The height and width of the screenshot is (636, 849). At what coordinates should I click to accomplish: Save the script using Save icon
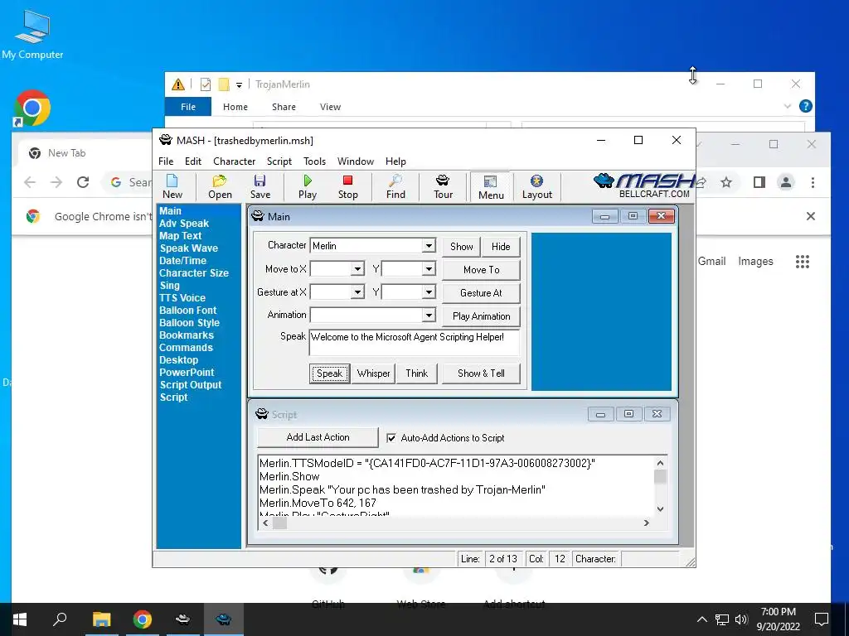(x=260, y=186)
